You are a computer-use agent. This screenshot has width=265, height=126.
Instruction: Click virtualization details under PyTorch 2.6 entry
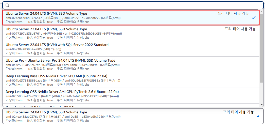47,100
